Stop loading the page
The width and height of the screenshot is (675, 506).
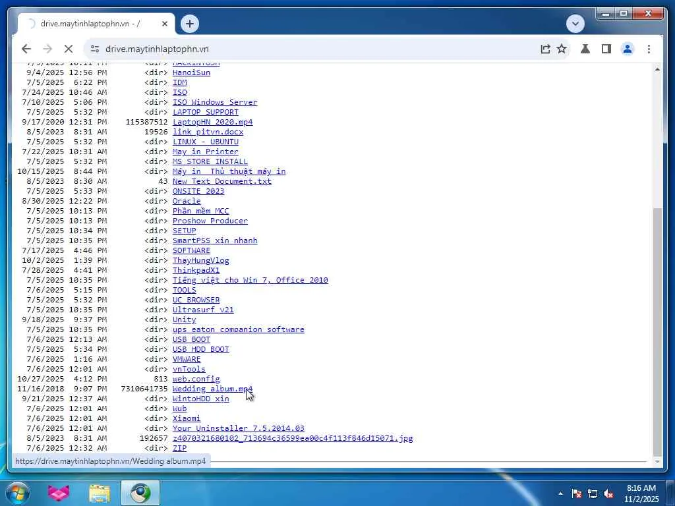(69, 49)
